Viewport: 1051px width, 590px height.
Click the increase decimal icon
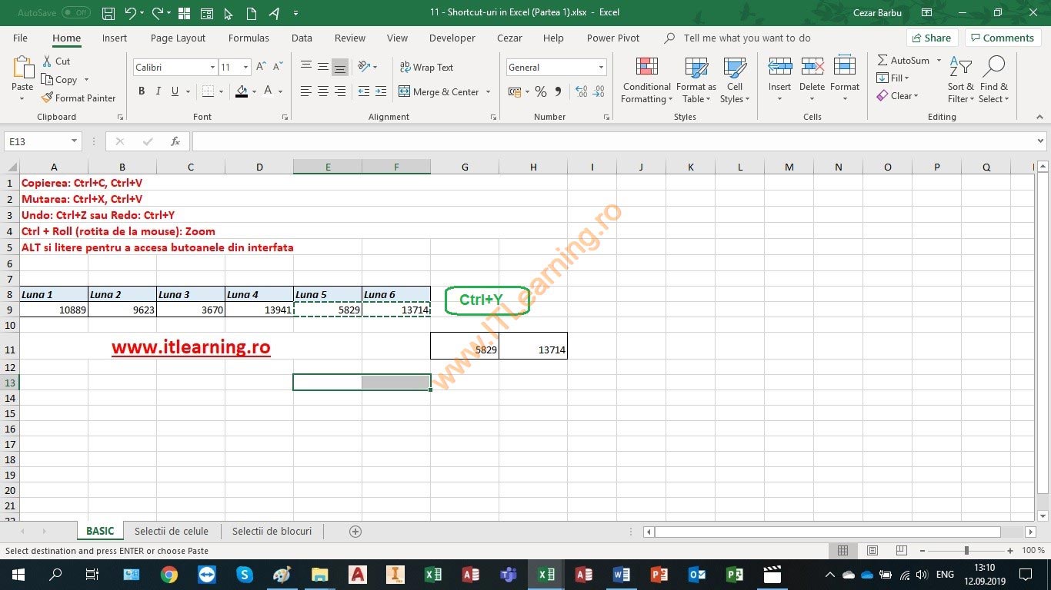581,92
